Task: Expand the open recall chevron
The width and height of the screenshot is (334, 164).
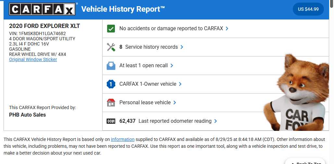Action: (x=172, y=66)
